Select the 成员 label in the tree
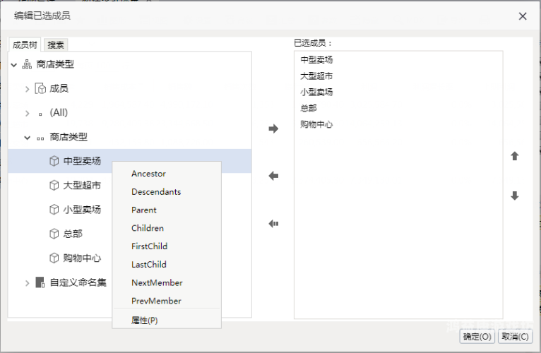The height and width of the screenshot is (353, 541). (x=59, y=89)
